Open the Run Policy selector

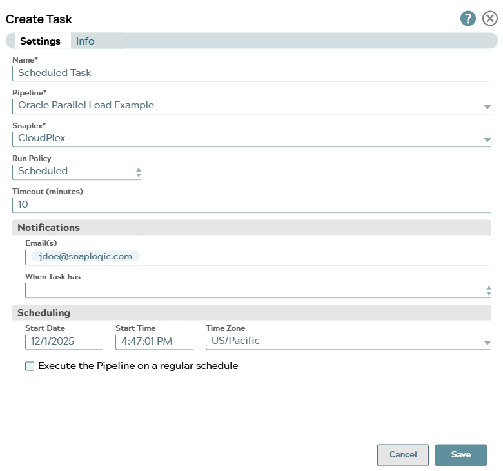coord(138,172)
